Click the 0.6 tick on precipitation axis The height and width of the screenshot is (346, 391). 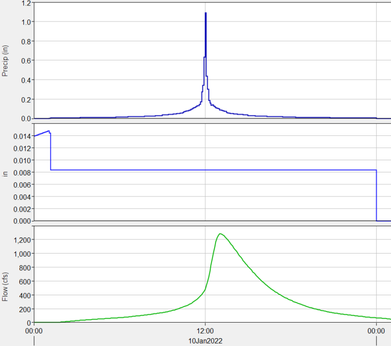25,61
